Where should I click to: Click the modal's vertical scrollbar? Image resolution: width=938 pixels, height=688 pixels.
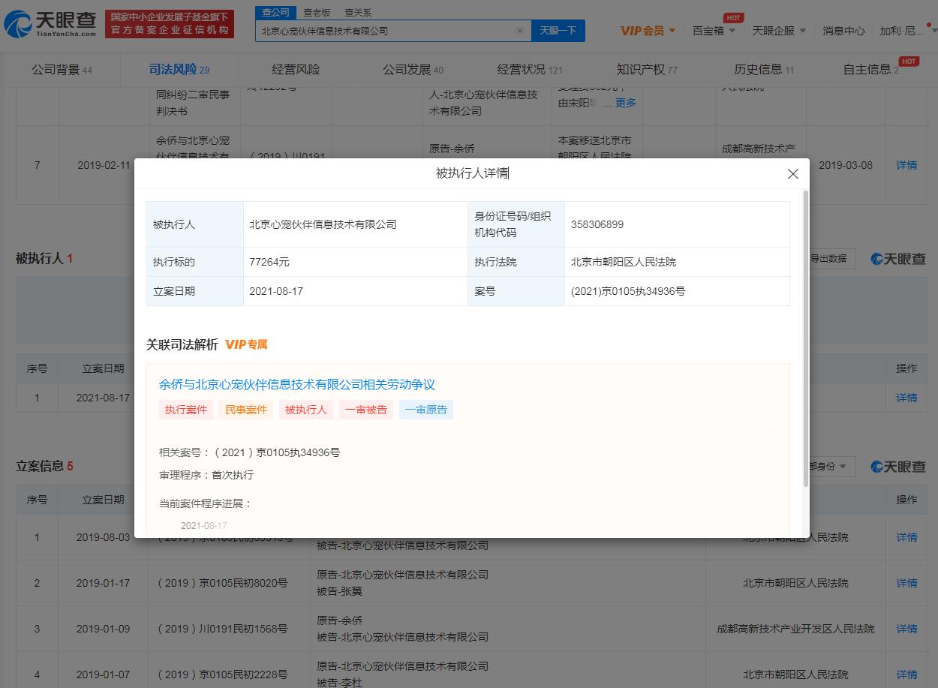pyautogui.click(x=806, y=338)
